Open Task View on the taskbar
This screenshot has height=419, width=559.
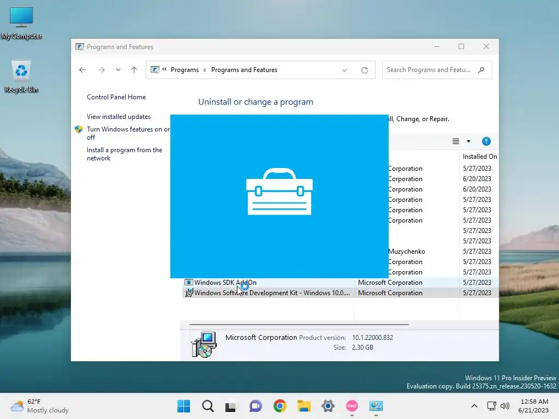click(x=231, y=406)
